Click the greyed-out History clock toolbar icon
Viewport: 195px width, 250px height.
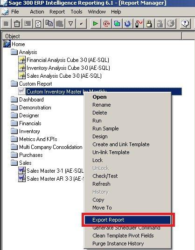[x=171, y=24]
